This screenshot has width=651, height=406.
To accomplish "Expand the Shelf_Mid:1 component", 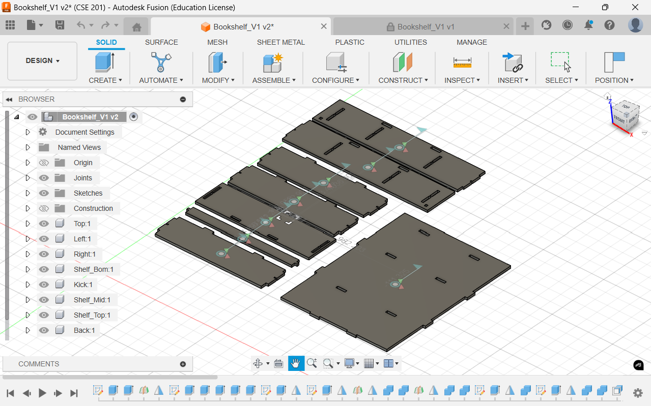I will tap(28, 300).
